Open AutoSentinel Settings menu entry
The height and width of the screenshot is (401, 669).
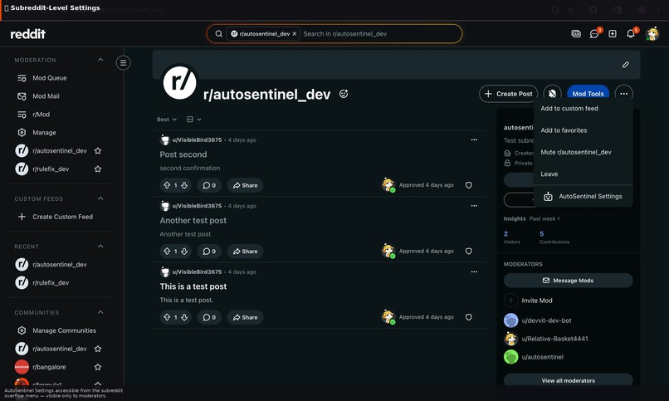[x=583, y=196]
